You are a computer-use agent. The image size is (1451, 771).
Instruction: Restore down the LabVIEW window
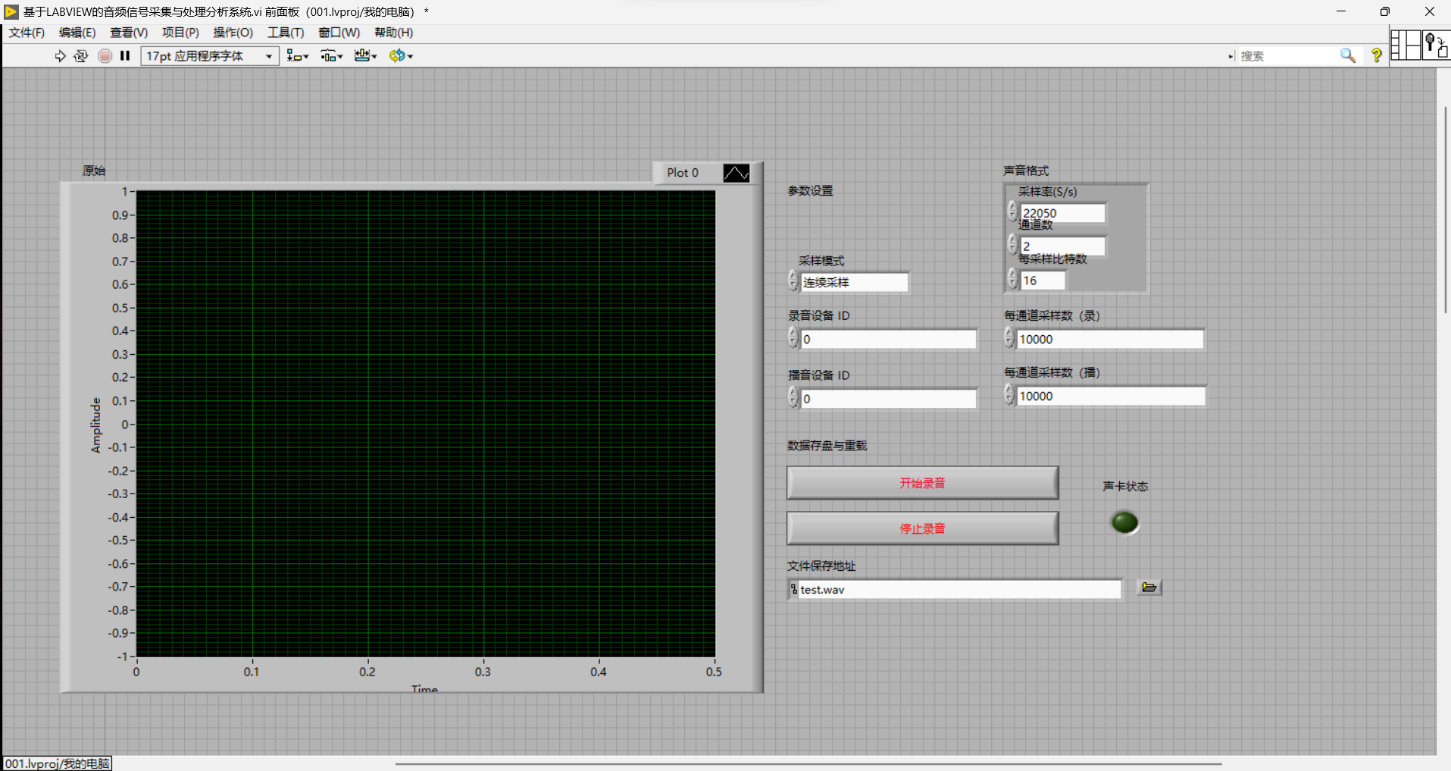tap(1384, 11)
